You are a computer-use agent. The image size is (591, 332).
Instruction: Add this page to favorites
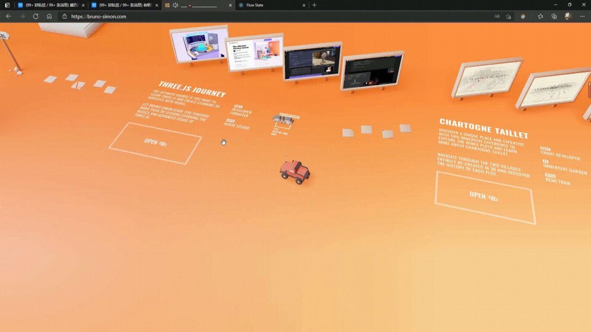509,16
